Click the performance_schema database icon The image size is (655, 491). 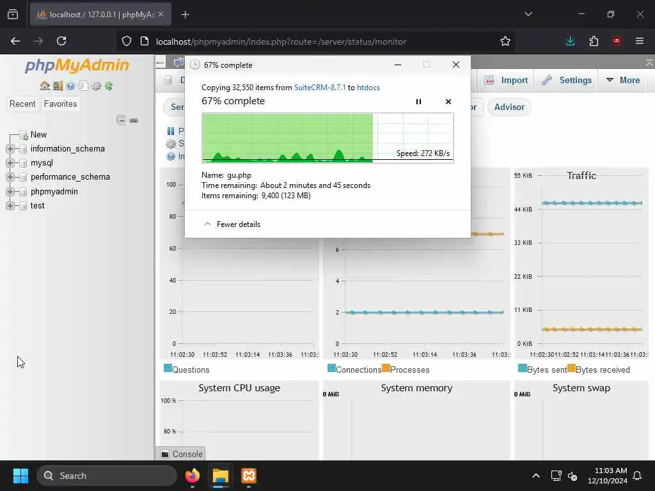[x=24, y=178]
